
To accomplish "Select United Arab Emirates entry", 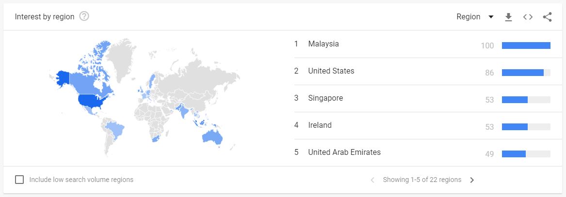I will coord(344,152).
